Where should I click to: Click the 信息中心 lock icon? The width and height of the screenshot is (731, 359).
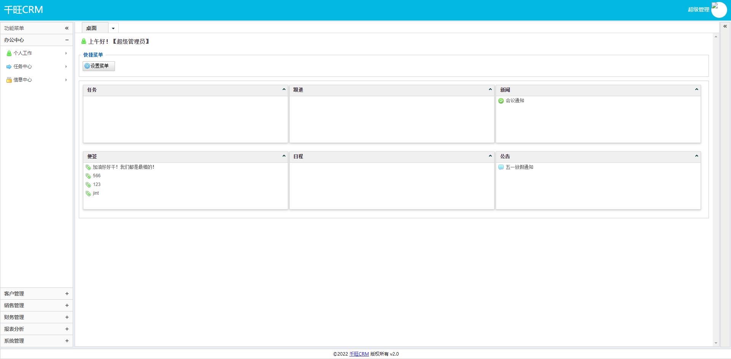(x=9, y=80)
